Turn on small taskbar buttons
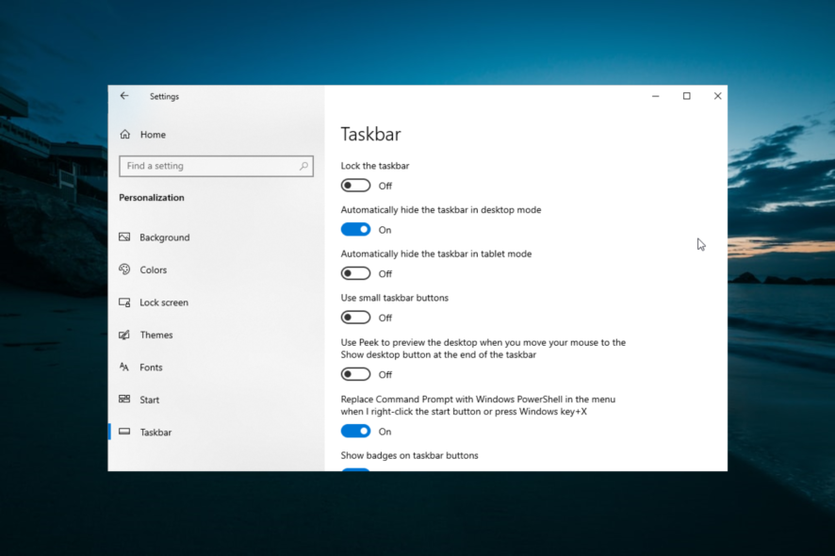The image size is (835, 556). 355,318
